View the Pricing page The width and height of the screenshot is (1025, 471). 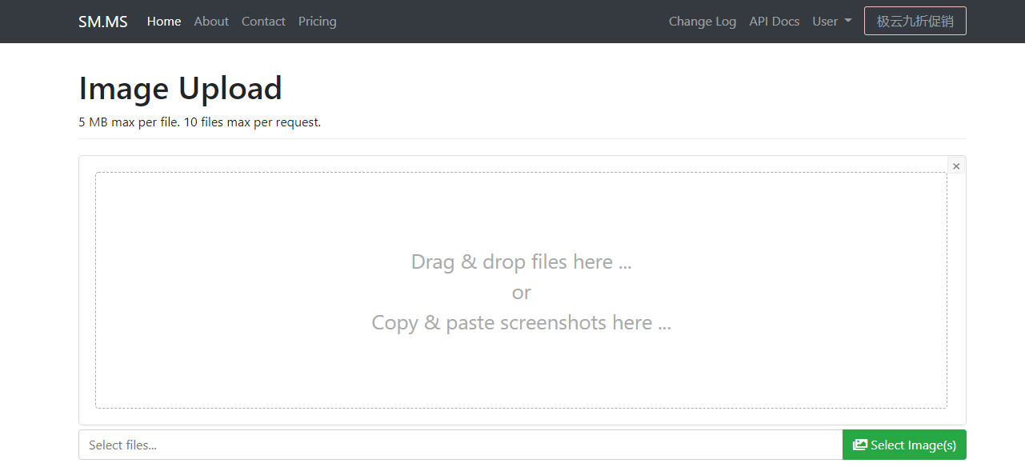[x=318, y=22]
